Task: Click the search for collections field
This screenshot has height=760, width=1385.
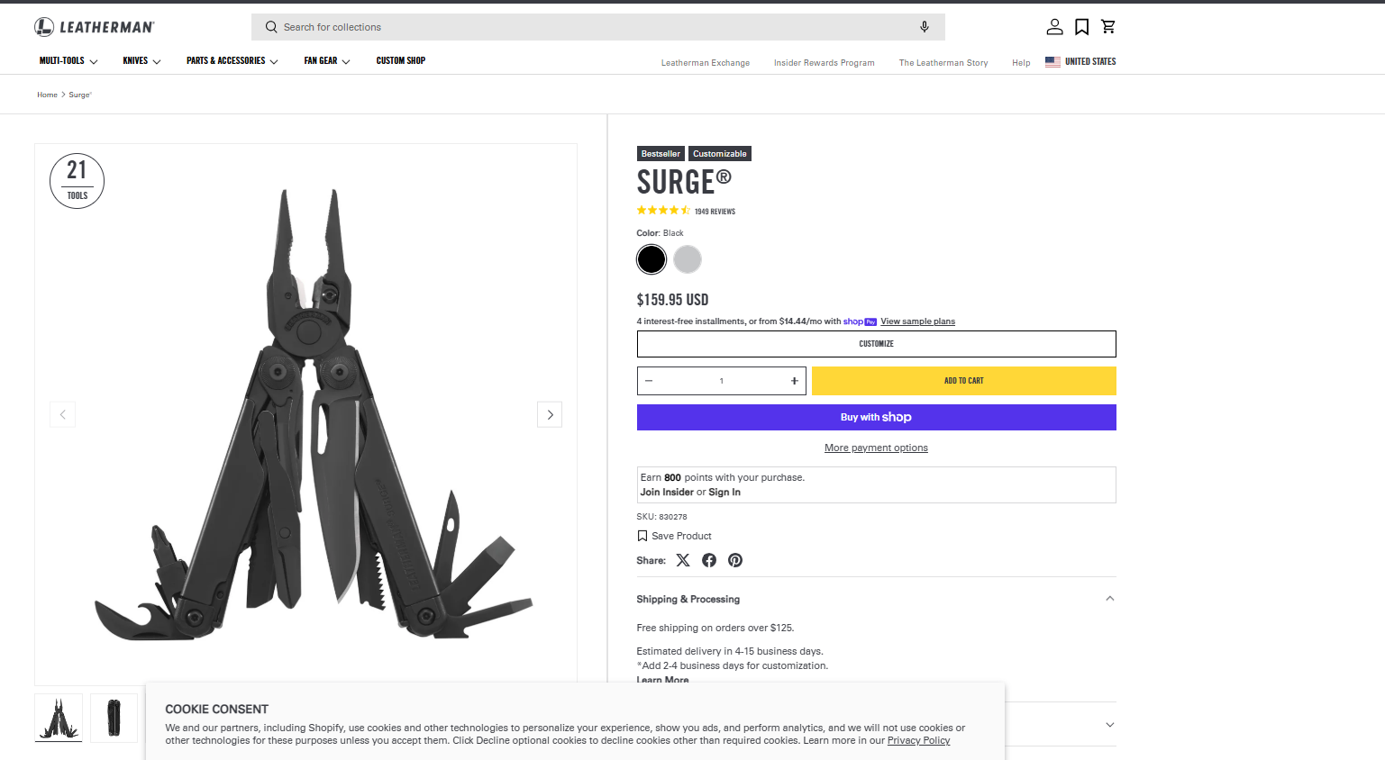Action: [x=598, y=27]
